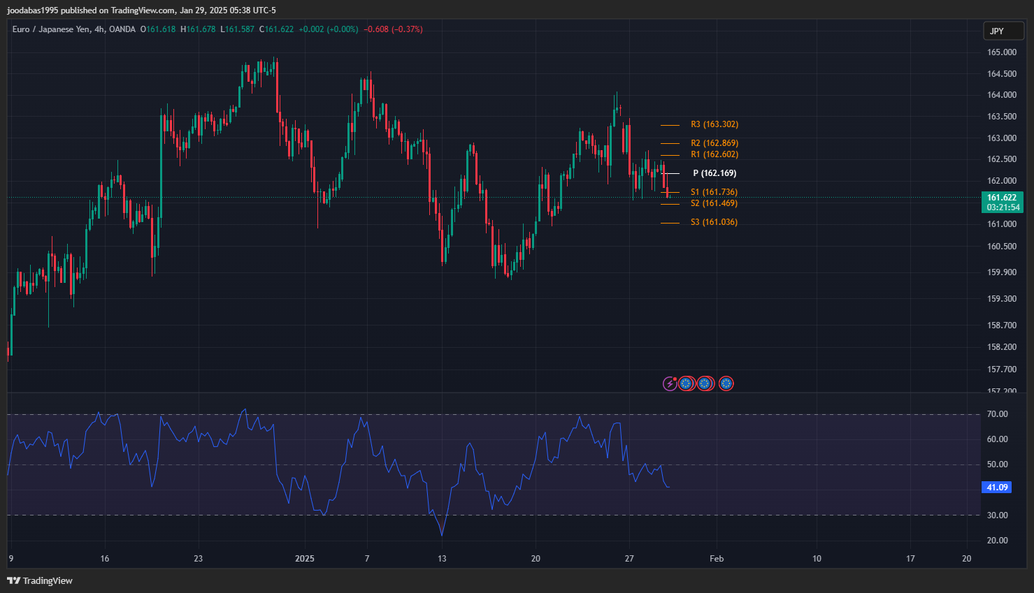1034x593 pixels.
Task: Select the S3 (161.036) support label
Action: [714, 222]
